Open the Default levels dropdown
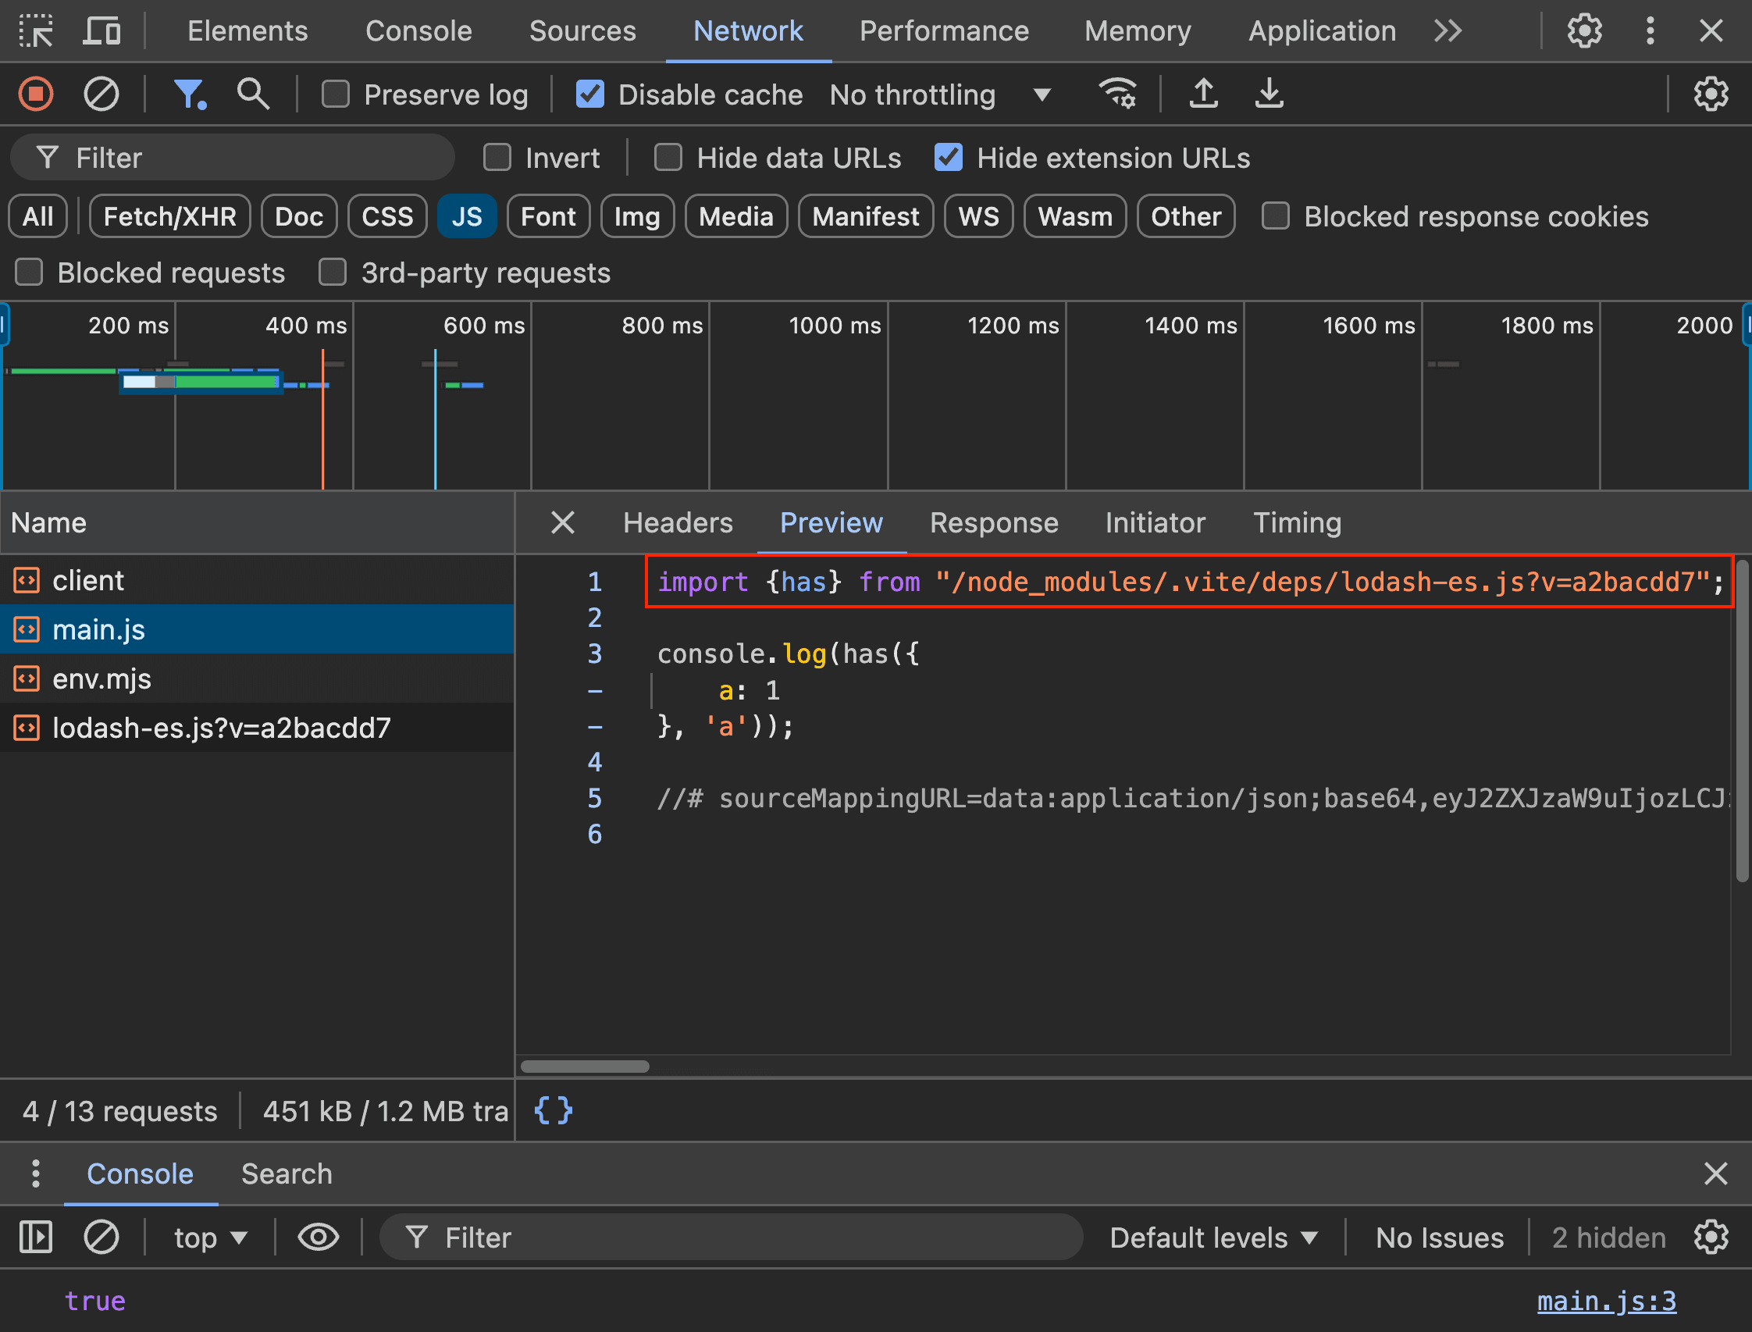Viewport: 1752px width, 1332px height. point(1213,1237)
